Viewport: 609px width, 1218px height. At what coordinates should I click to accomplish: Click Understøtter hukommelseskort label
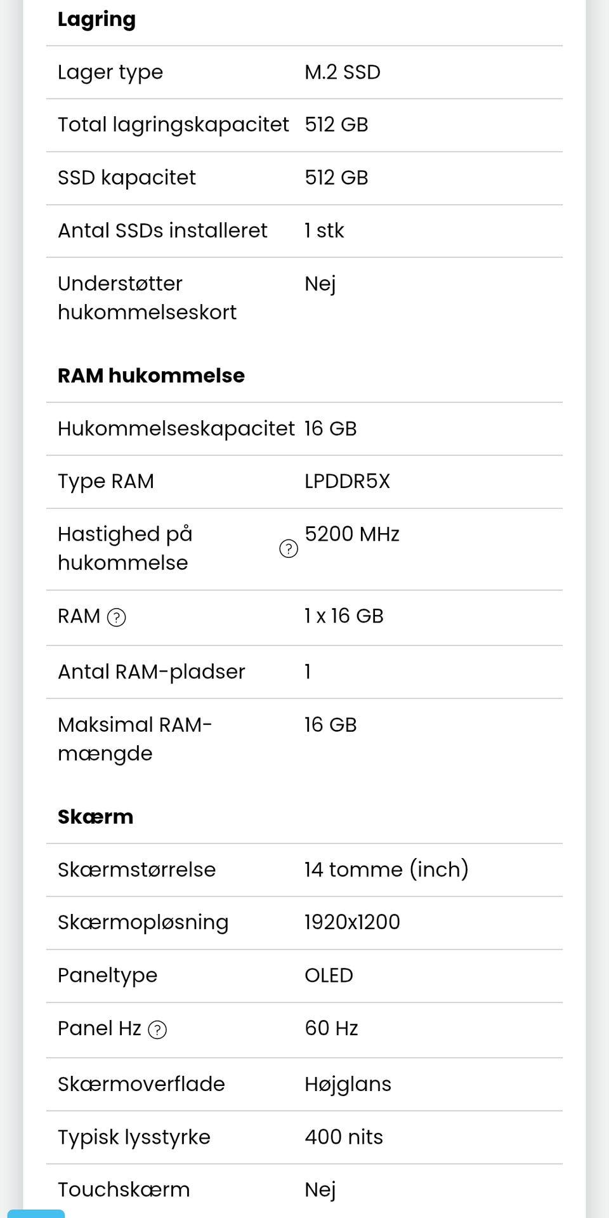coord(147,298)
